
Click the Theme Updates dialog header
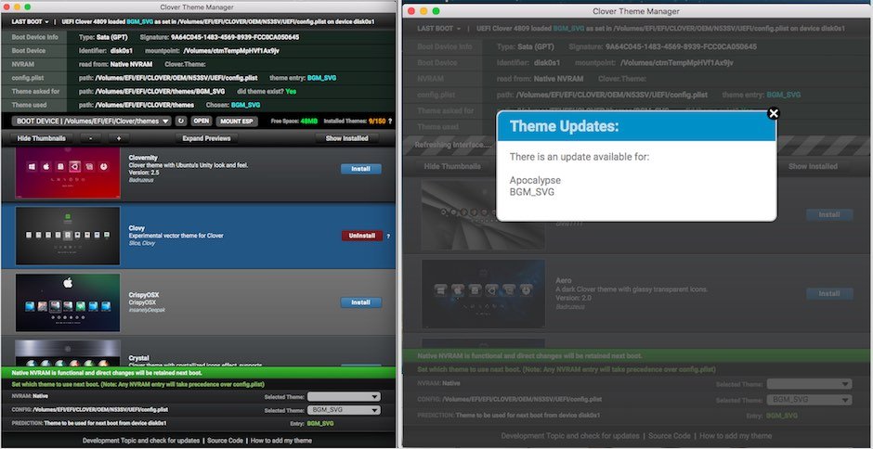tap(636, 126)
